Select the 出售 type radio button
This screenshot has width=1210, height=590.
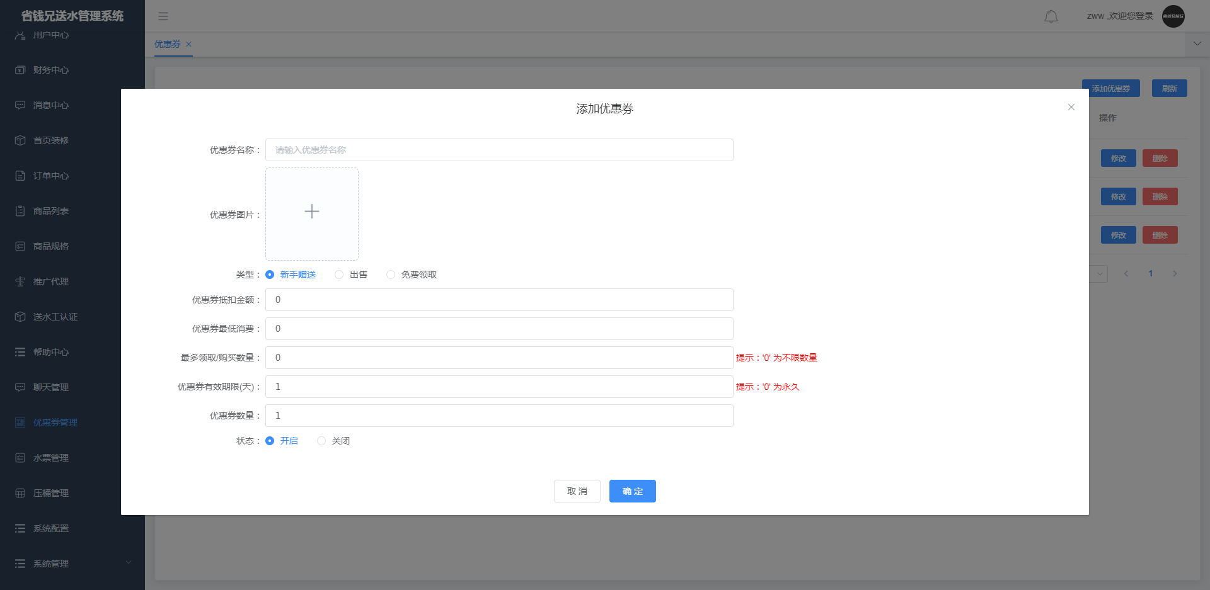coord(339,275)
